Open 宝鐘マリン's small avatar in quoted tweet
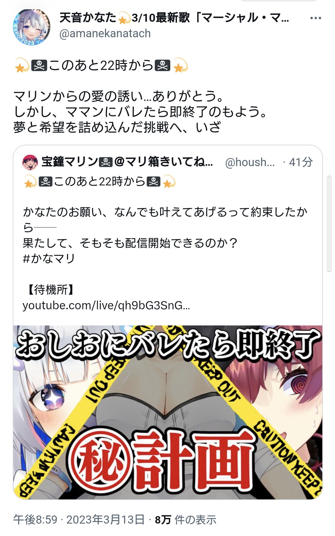The height and width of the screenshot is (536, 335). [30, 162]
